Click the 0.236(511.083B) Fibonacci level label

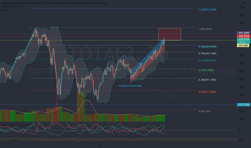point(207,92)
